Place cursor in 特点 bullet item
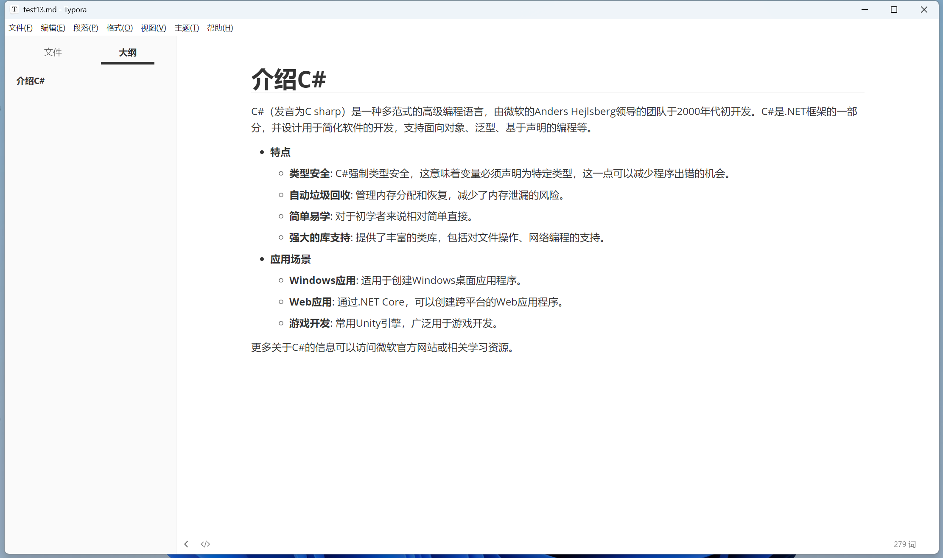 point(280,152)
